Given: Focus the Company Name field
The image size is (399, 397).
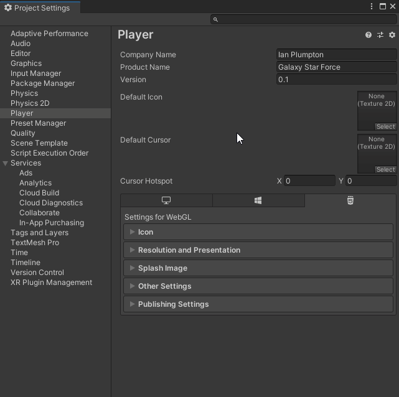Looking at the screenshot, I should coord(336,55).
